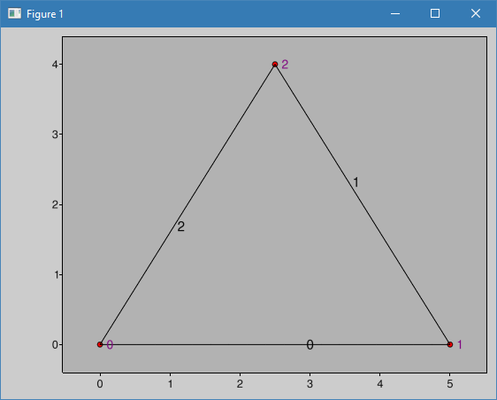Viewport: 497px width, 400px height.
Task: Click edge label 2 on left side
Action: coord(180,227)
